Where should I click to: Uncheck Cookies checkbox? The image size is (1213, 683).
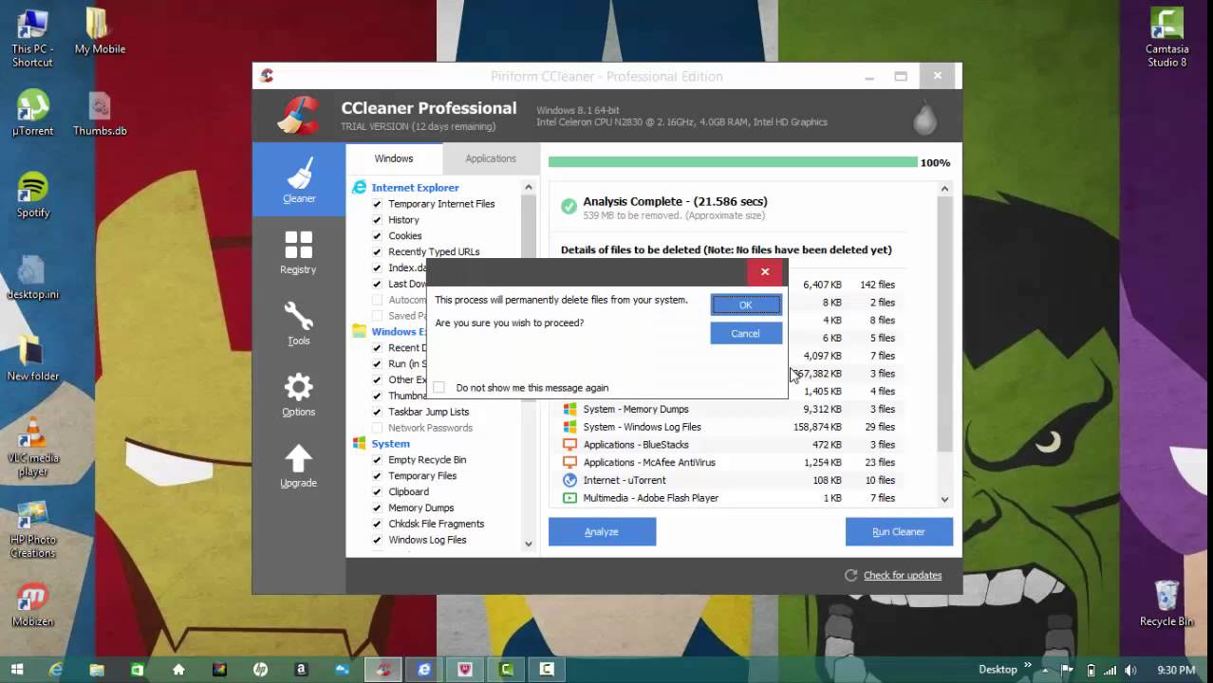[x=377, y=236]
